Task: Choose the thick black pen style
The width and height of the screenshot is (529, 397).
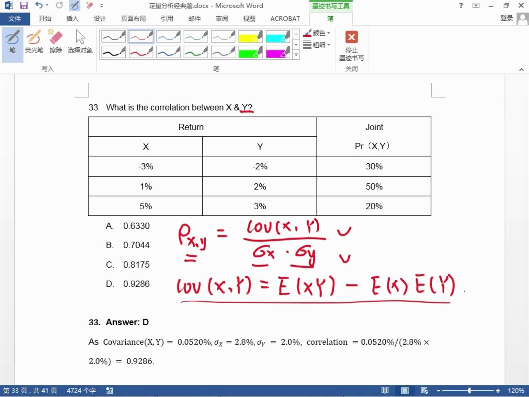Action: 113,52
